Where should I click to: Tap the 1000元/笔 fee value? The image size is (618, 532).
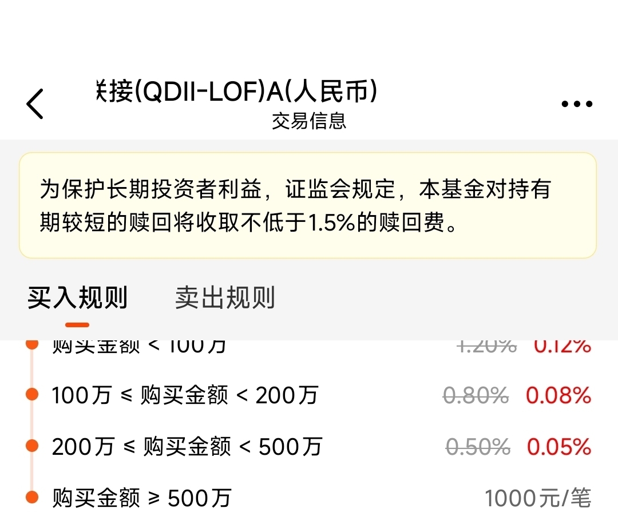point(537,498)
